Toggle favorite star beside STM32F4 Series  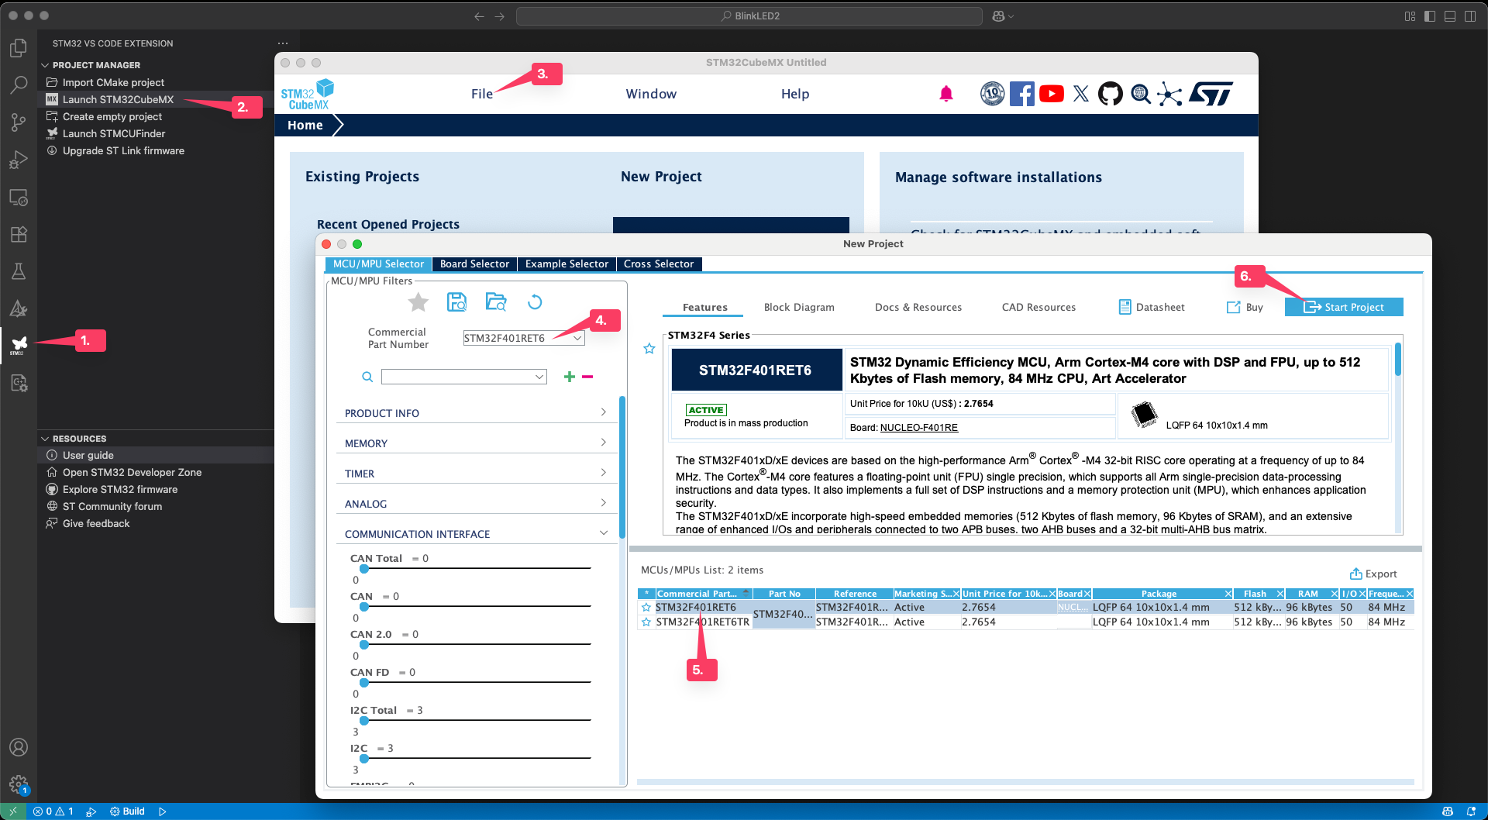(x=649, y=349)
